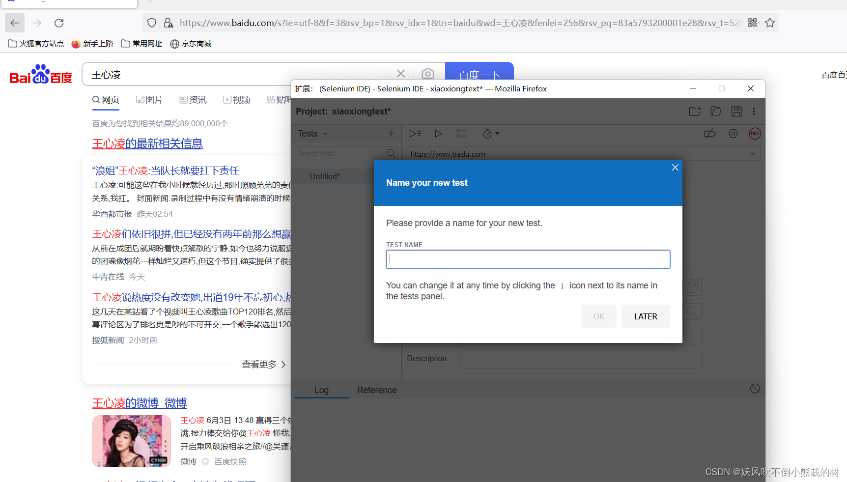
Task: Switch to the Log tab
Action: pyautogui.click(x=321, y=390)
